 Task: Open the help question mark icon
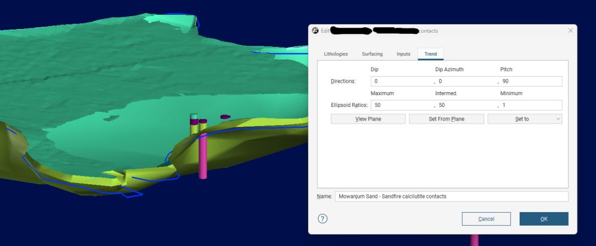[322, 219]
